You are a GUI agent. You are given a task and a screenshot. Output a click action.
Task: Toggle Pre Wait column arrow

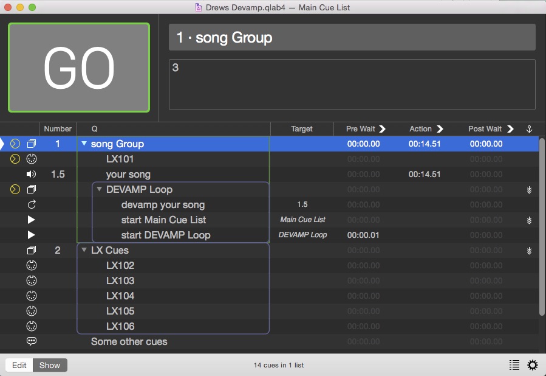(382, 129)
